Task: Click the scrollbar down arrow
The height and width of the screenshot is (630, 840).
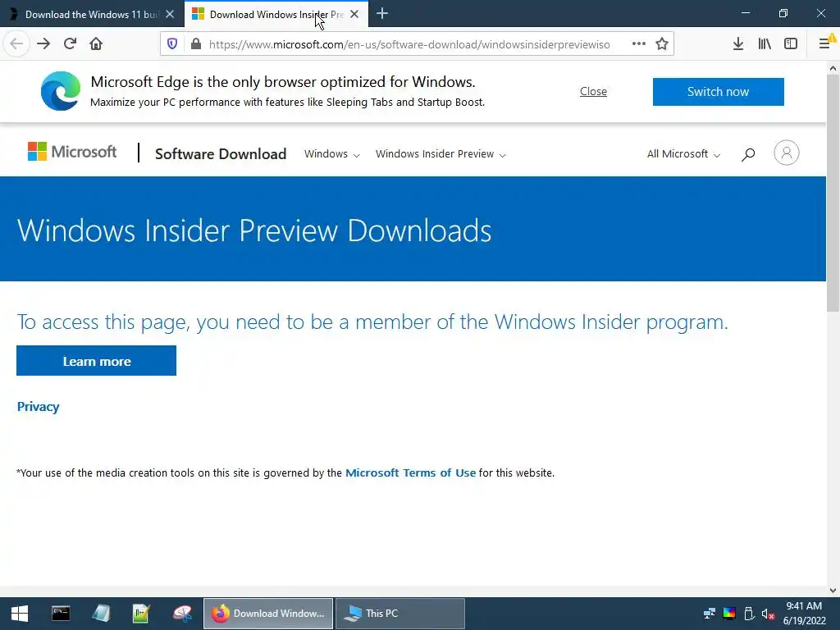Action: tap(833, 591)
